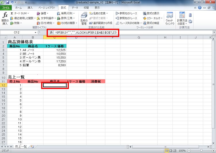Click the Name Box showing C12

(17, 32)
